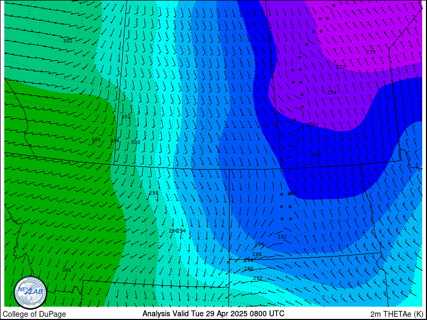Screen dimensions: 427x320
Task: Click the 270 contour label
Action: (x=371, y=52)
